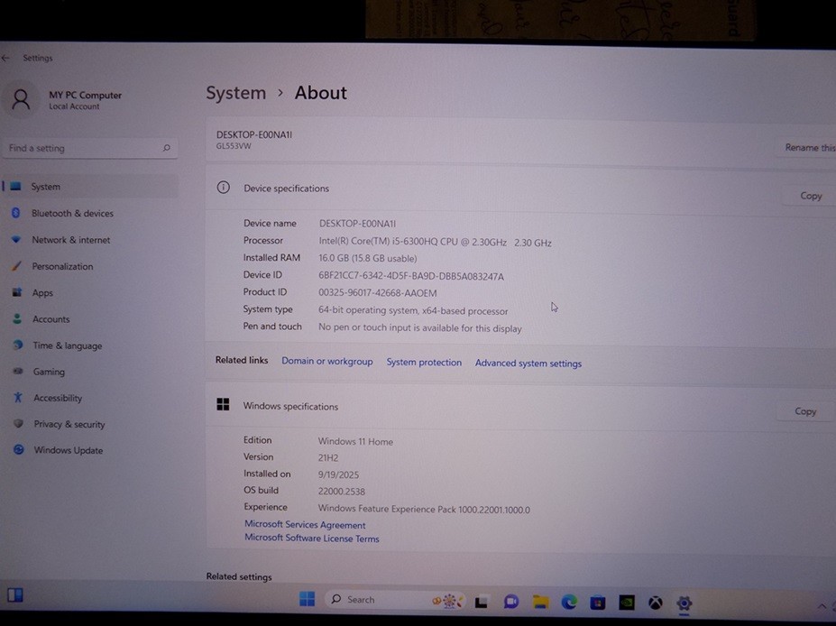Click the Installed RAM value 16.0 GB
Image resolution: width=836 pixels, height=626 pixels.
click(x=368, y=258)
